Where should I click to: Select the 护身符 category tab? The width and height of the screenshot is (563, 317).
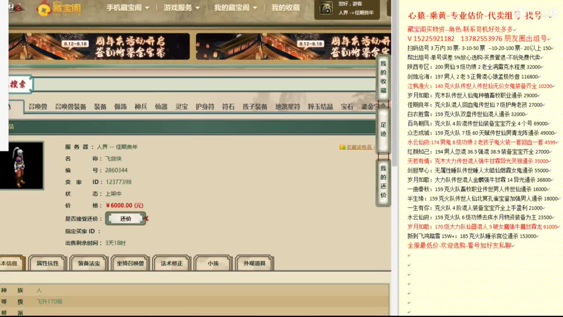tap(205, 107)
